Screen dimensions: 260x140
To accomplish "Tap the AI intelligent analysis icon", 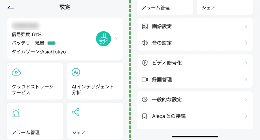I will pos(76,72).
